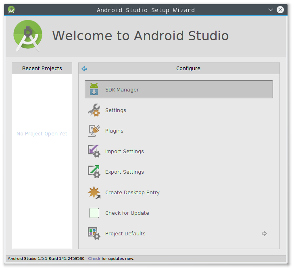Image resolution: width=294 pixels, height=270 pixels.
Task: Select the Create Desktop Entry label
Action: [x=132, y=193]
